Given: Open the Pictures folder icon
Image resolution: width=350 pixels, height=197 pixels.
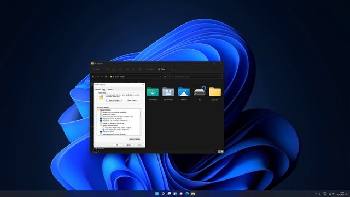Looking at the screenshot, I should pos(184,92).
